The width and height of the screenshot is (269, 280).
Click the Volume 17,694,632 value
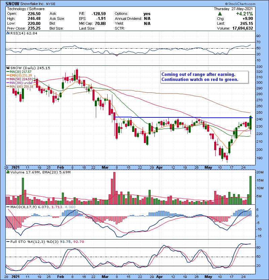pos(243,28)
